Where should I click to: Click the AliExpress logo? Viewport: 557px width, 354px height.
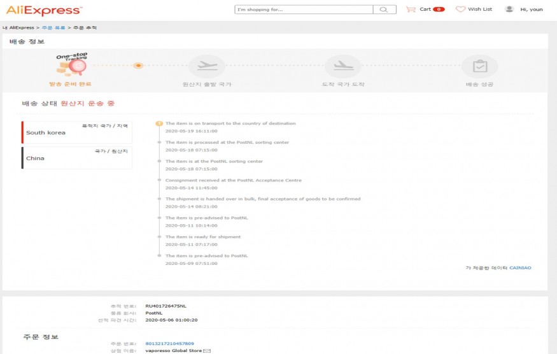coord(44,10)
